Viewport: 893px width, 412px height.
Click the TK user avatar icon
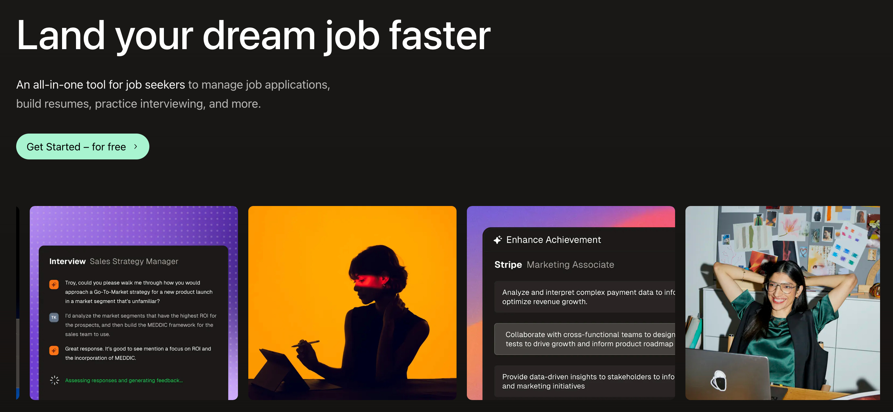pyautogui.click(x=54, y=317)
